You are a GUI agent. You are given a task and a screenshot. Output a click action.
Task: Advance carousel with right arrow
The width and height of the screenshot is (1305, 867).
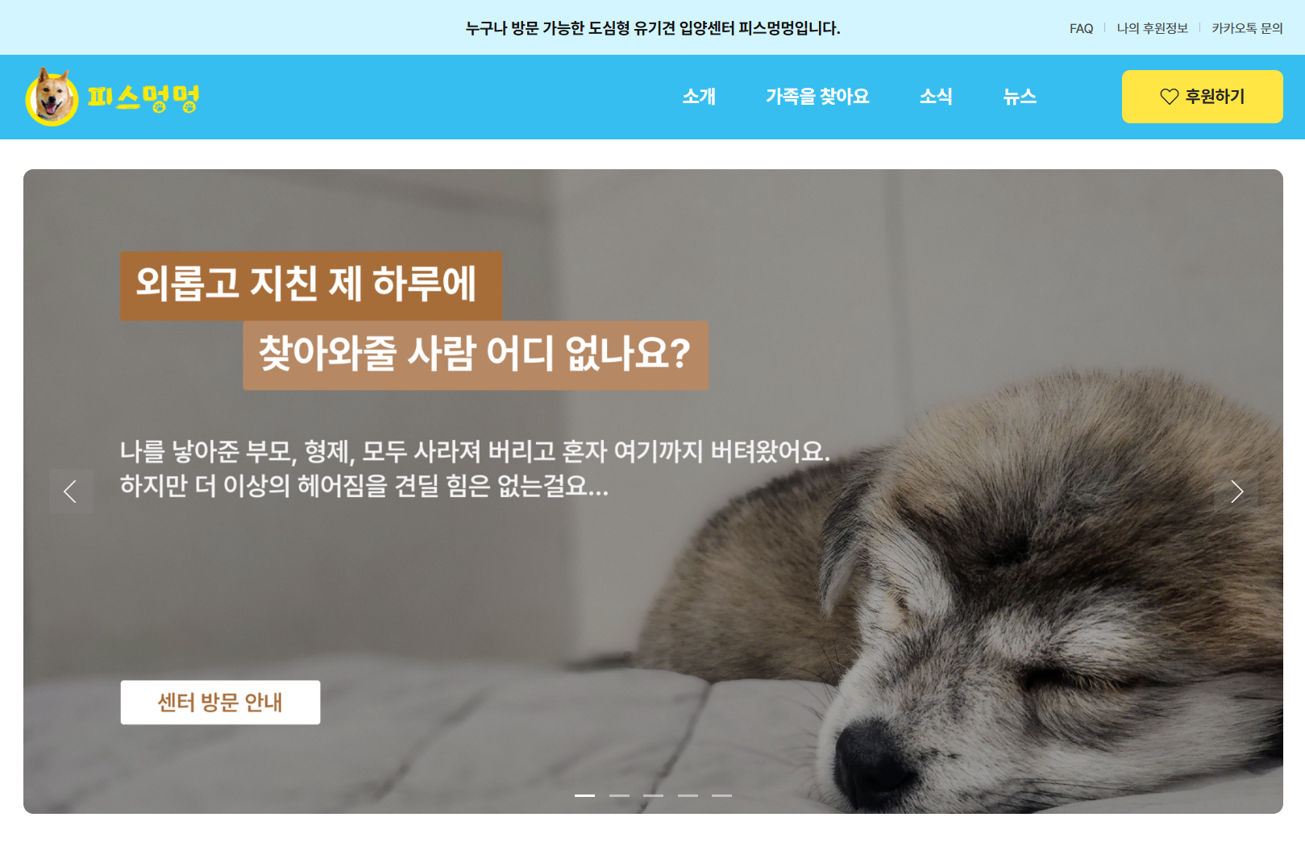[1236, 492]
